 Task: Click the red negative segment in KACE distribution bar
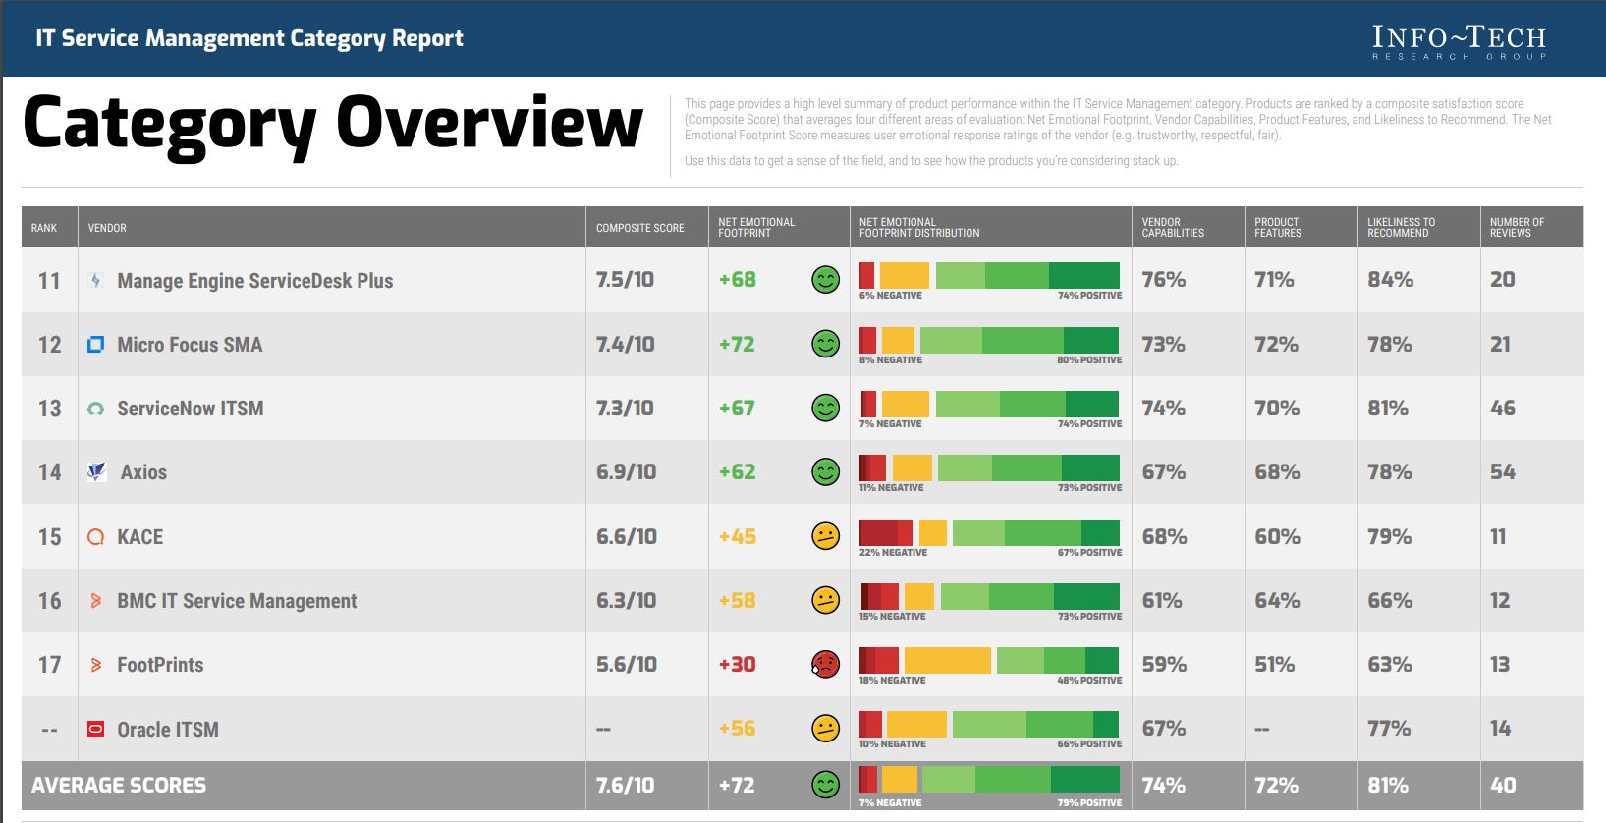coord(885,532)
